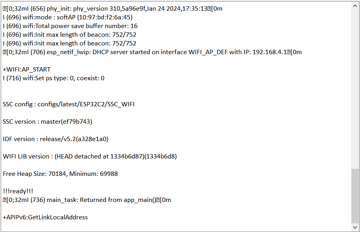The image size is (360, 232).
Task: Click the SSC version master line
Action: click(47, 121)
